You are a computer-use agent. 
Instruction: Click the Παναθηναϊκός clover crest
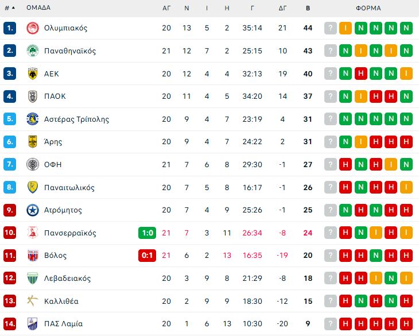(x=33, y=51)
